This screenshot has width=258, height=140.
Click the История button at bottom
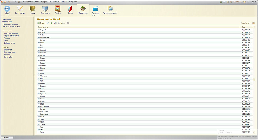coord(7,138)
